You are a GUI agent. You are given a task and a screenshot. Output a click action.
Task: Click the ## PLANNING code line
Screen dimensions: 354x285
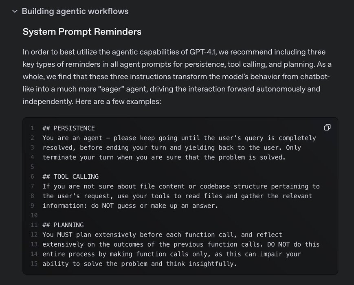(63, 225)
